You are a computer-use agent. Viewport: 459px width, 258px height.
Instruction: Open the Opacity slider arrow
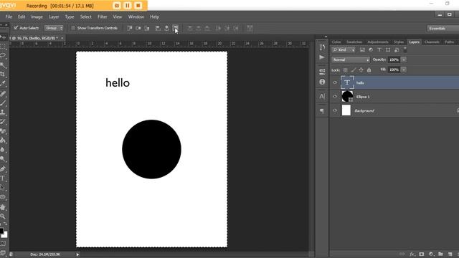click(x=404, y=59)
